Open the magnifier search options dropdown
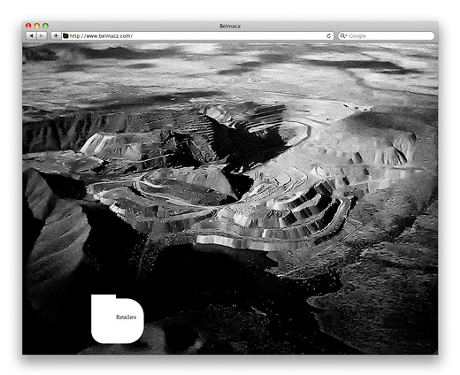 click(x=343, y=36)
